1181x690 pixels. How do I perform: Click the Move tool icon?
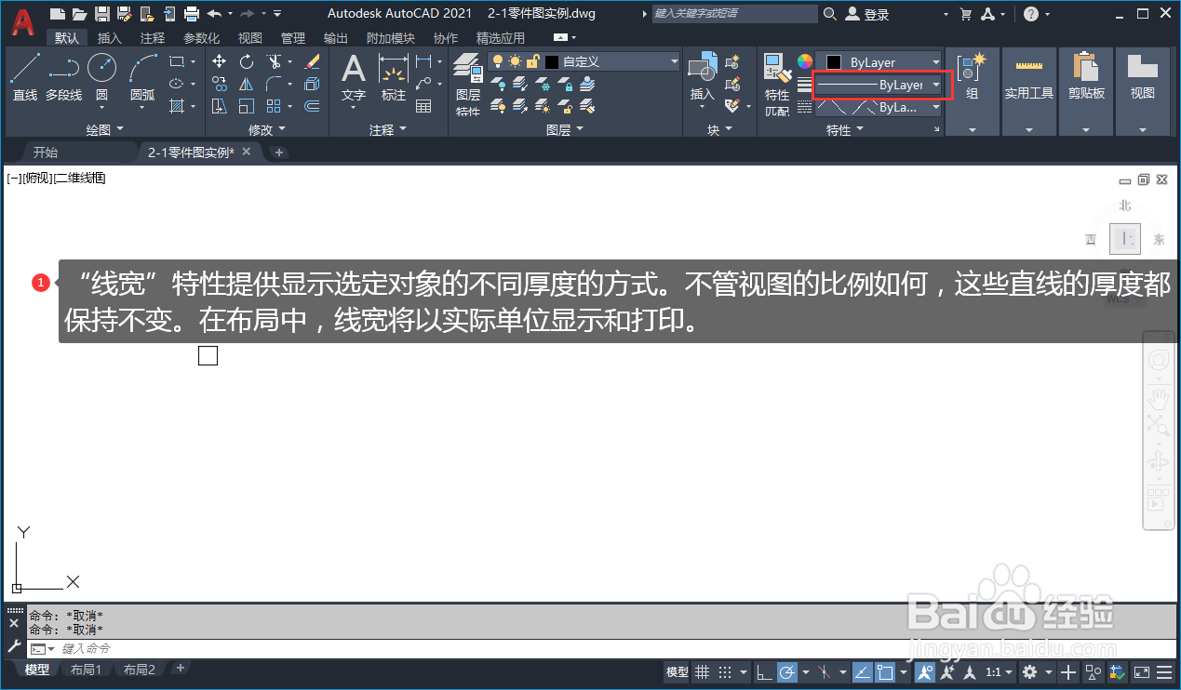tap(220, 61)
